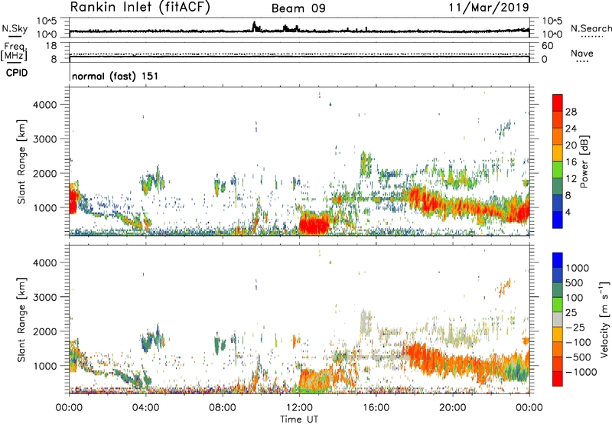Pick the orange Power segment between 20 and 24
This screenshot has height=424, width=612.
[558, 136]
